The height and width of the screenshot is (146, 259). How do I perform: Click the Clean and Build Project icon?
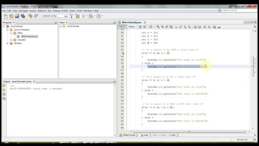pyautogui.click(x=77, y=16)
